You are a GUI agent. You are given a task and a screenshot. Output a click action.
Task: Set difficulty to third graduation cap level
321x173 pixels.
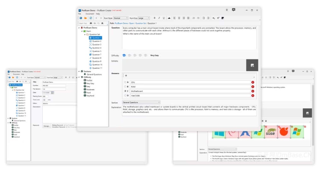[x=135, y=55]
